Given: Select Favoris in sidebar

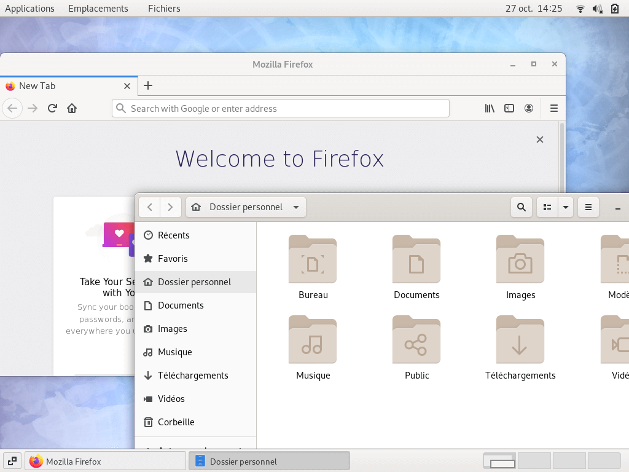Looking at the screenshot, I should pyautogui.click(x=195, y=259).
